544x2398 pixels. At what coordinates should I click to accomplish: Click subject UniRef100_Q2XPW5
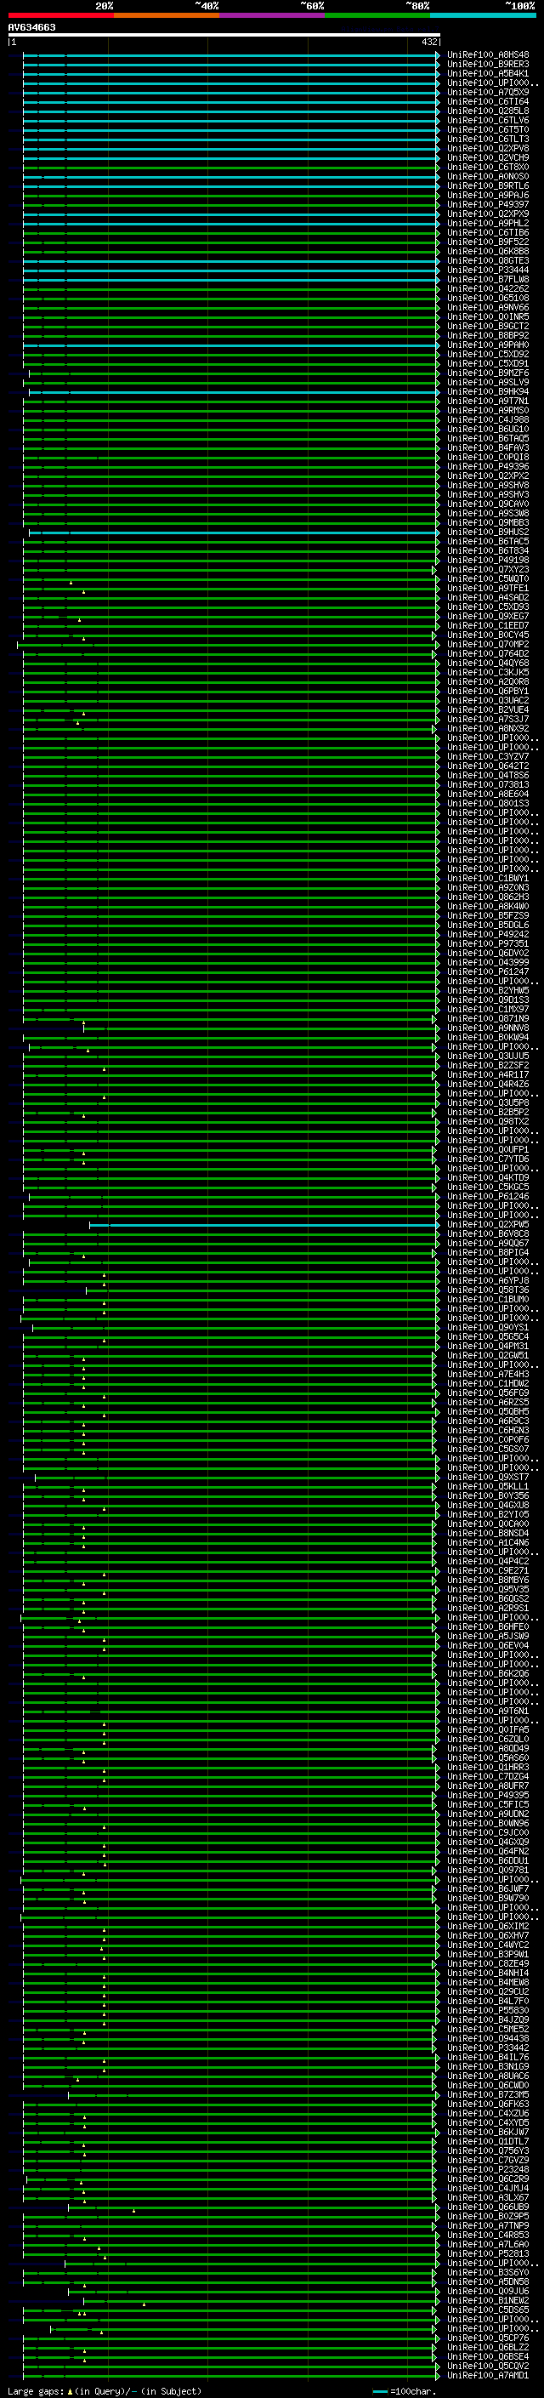488,1225
